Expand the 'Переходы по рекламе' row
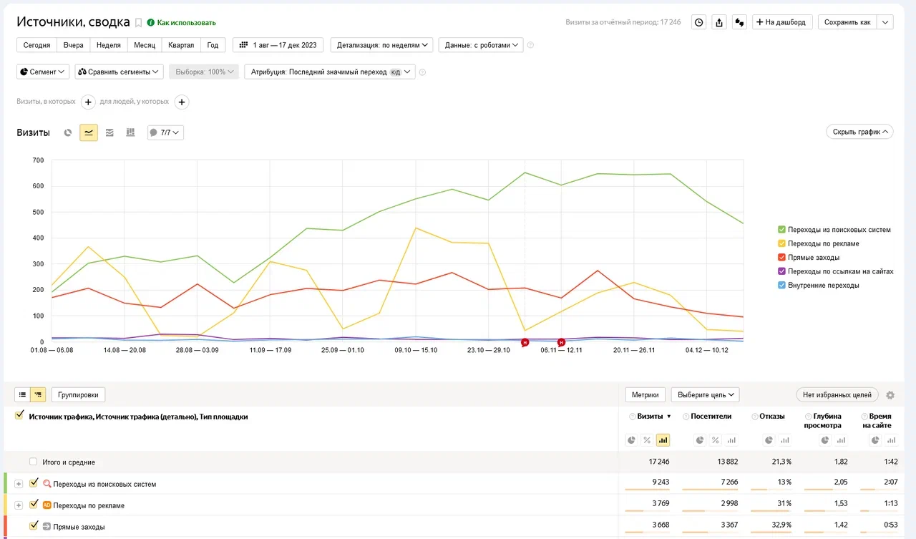916x539 pixels. click(x=19, y=505)
